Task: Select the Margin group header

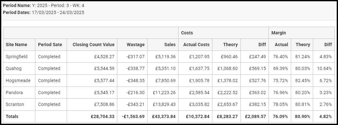Action: click(278, 33)
